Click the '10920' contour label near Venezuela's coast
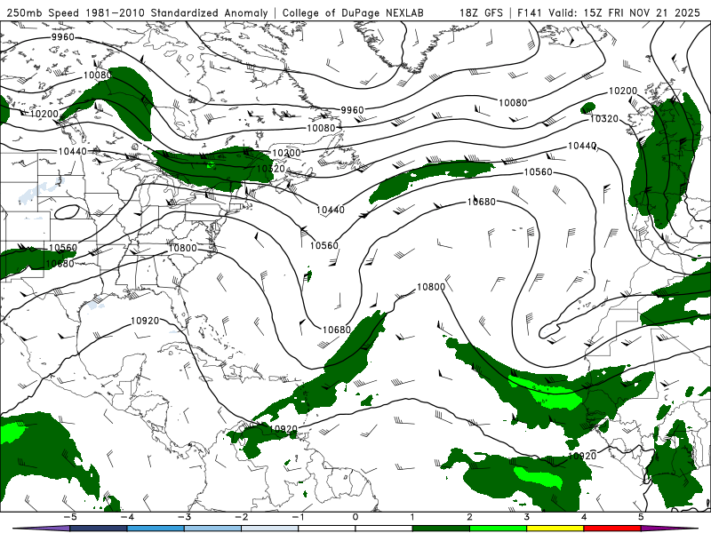711x533 pixels. pyautogui.click(x=284, y=429)
